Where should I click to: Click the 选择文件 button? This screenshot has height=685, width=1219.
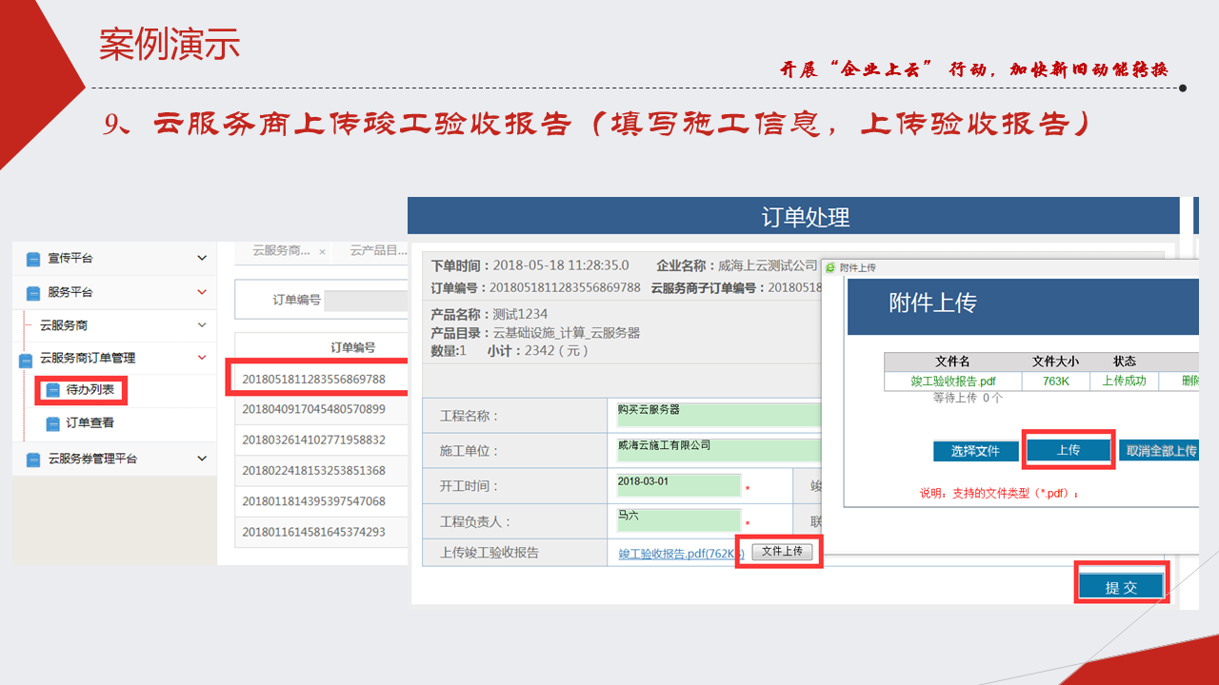click(975, 451)
